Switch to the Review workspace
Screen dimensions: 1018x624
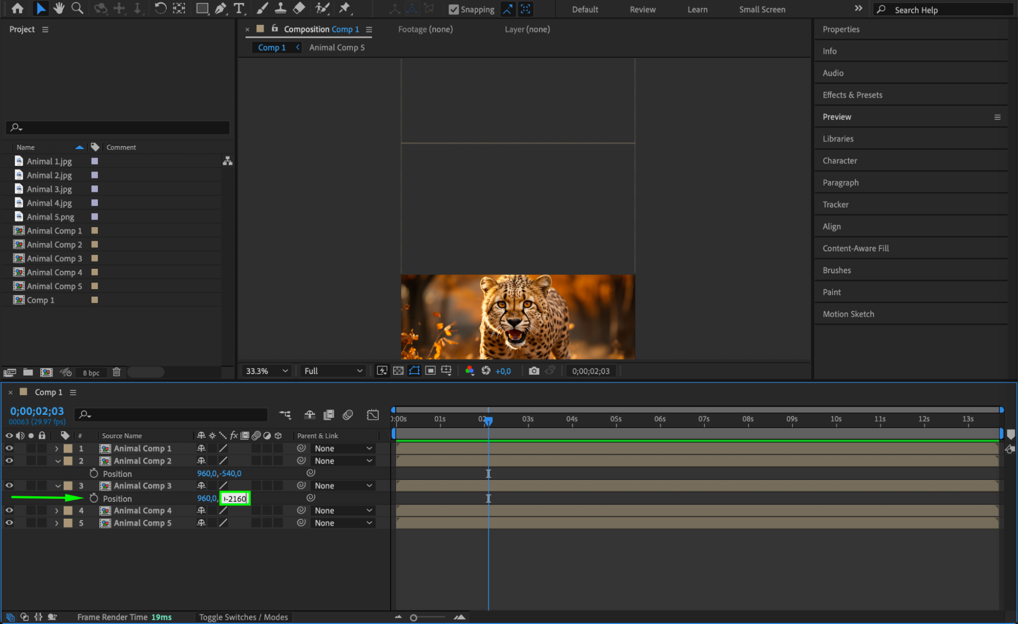(x=642, y=9)
